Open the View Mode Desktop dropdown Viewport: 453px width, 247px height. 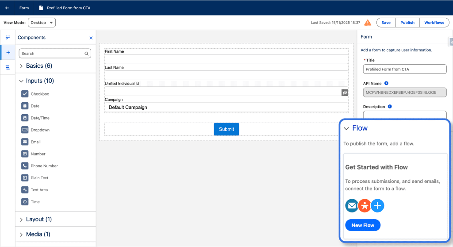pyautogui.click(x=42, y=23)
